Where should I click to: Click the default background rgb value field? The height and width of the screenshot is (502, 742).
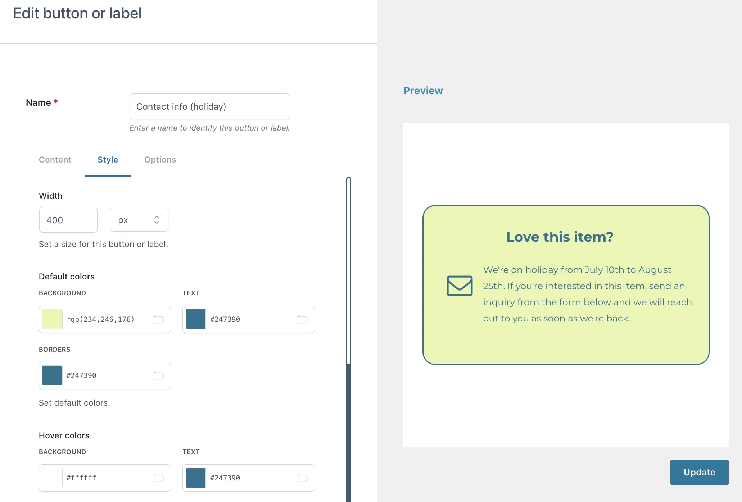pyautogui.click(x=104, y=319)
